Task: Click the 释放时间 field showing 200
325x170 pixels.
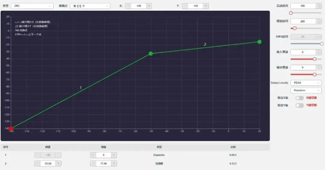Action: pyautogui.click(x=303, y=21)
